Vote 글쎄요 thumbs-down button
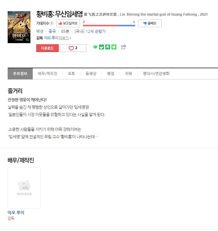The image size is (218, 231). (150, 23)
